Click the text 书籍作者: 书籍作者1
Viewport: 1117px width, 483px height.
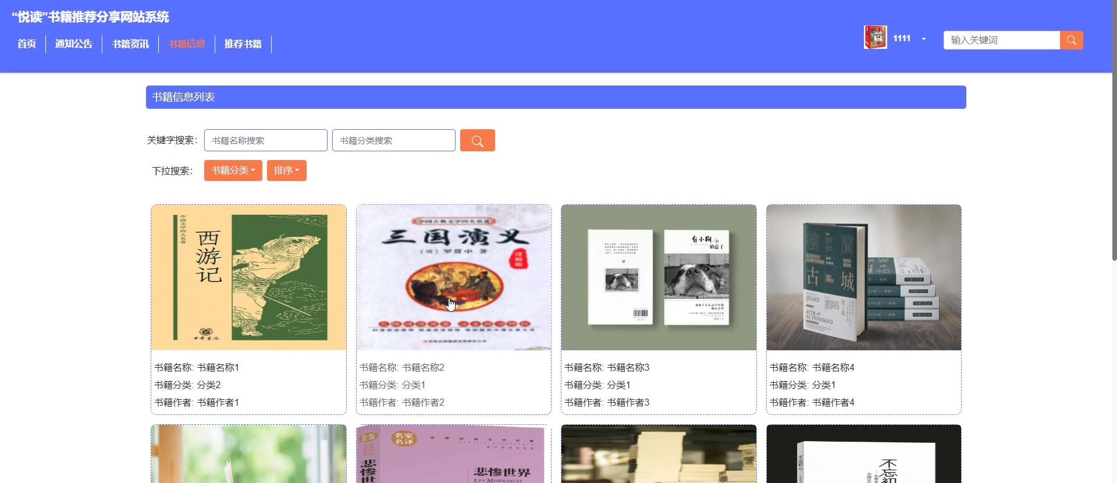(x=197, y=403)
